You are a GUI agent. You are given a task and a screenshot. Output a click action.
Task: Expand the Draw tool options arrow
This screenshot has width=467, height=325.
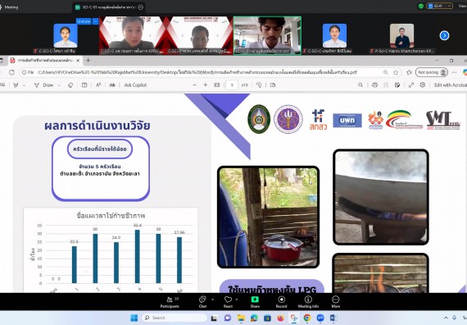click(x=59, y=85)
